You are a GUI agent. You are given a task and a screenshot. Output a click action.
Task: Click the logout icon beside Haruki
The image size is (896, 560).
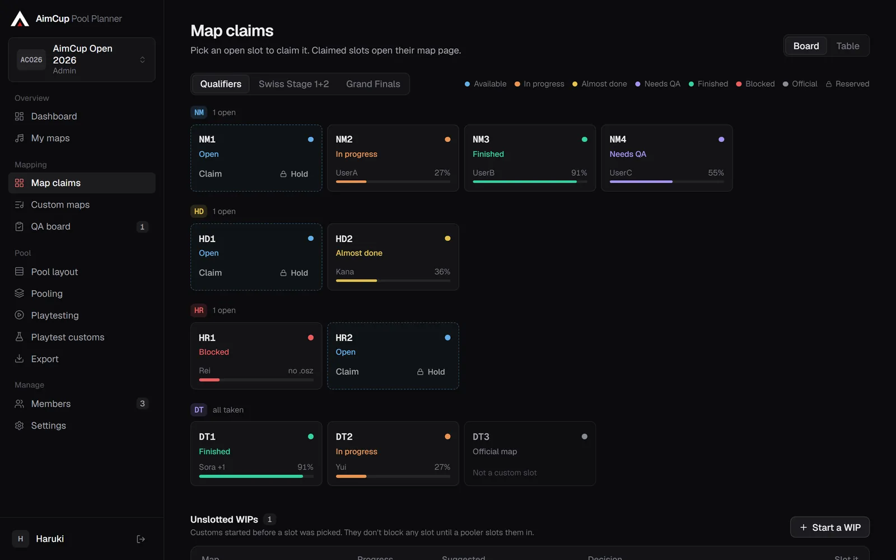141,539
